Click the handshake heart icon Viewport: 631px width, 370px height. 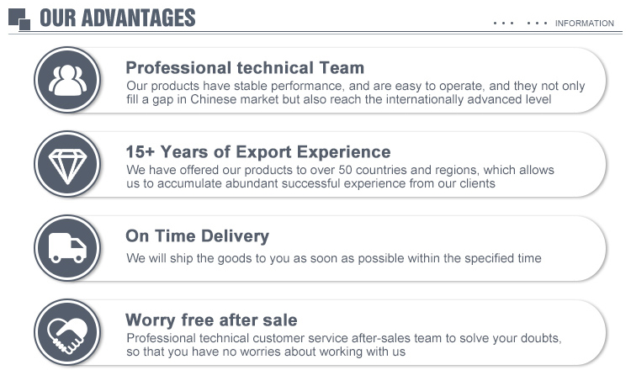[x=67, y=332]
